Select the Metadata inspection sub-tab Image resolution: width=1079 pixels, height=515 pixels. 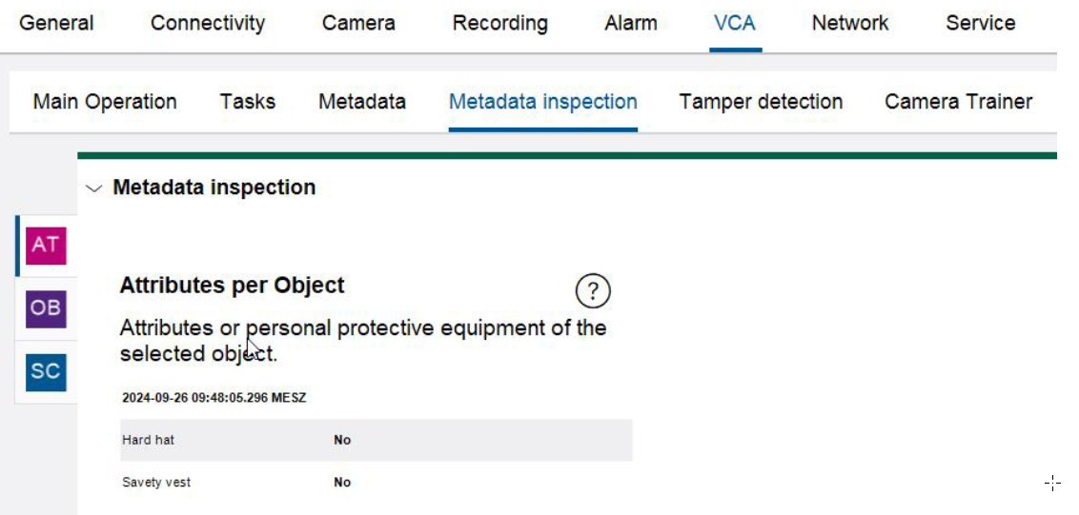pos(543,102)
